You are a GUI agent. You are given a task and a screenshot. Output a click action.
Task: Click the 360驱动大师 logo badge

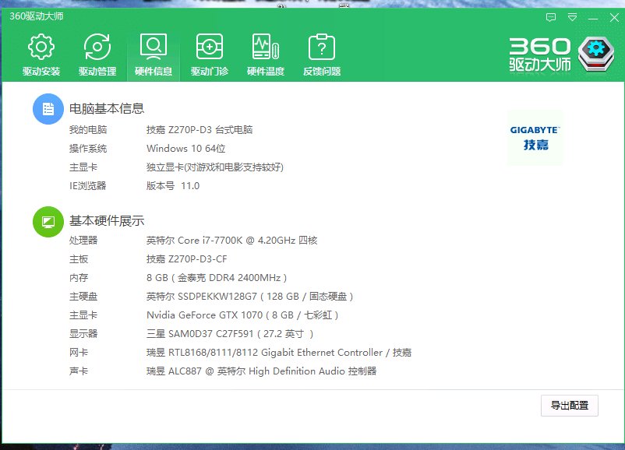point(596,54)
